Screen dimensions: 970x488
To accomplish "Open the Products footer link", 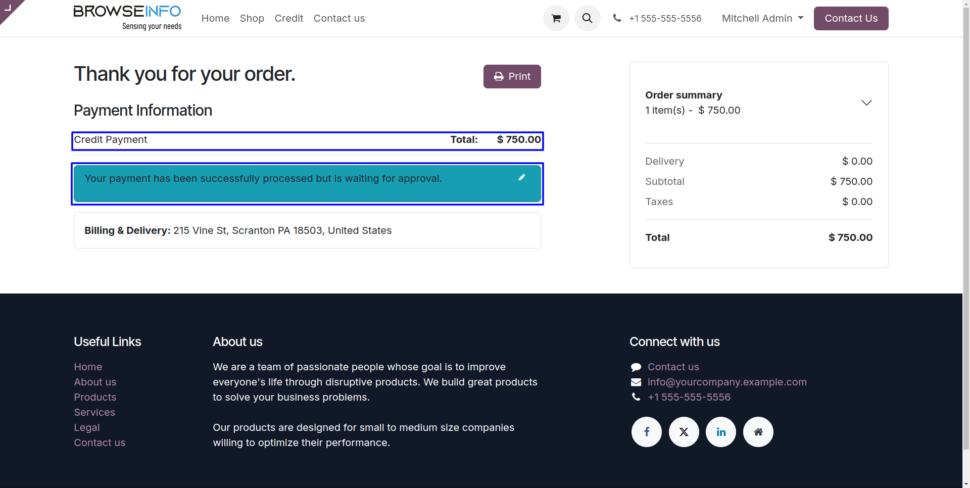I will coord(95,397).
